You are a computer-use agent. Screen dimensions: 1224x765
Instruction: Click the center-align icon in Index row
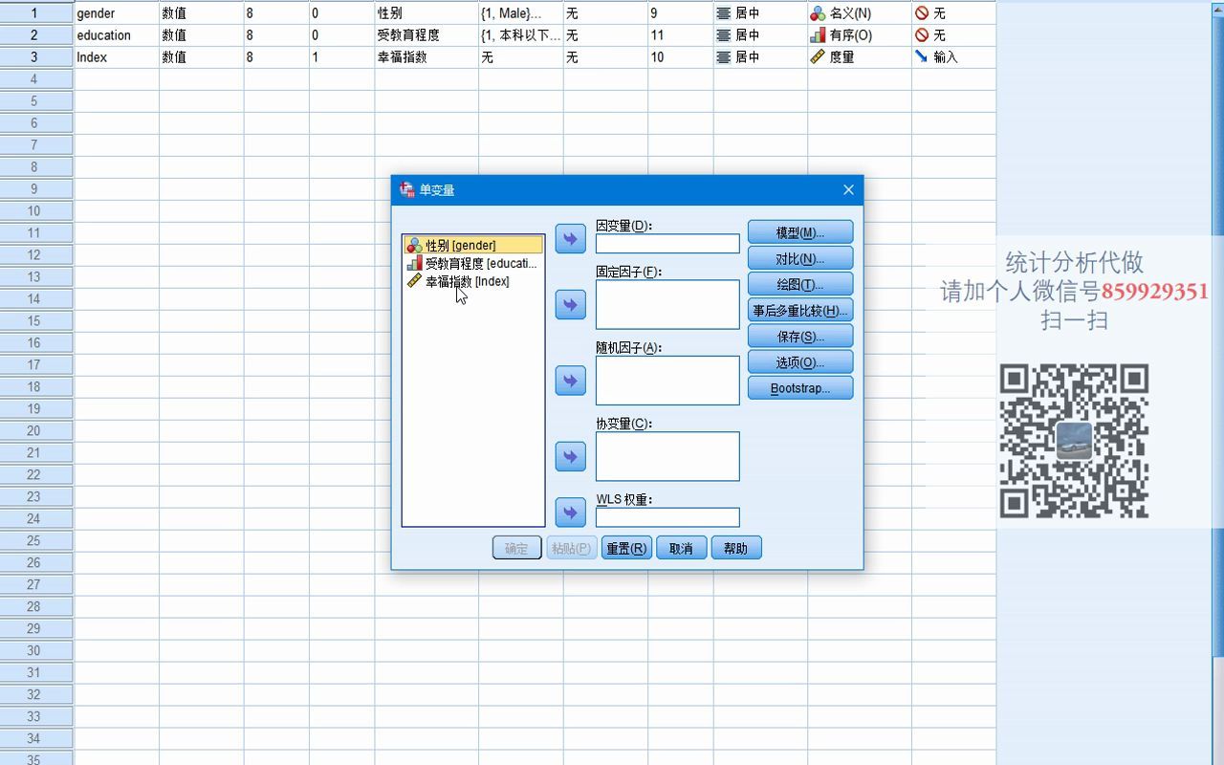click(724, 57)
